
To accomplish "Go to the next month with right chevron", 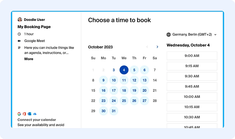I will (157, 47).
